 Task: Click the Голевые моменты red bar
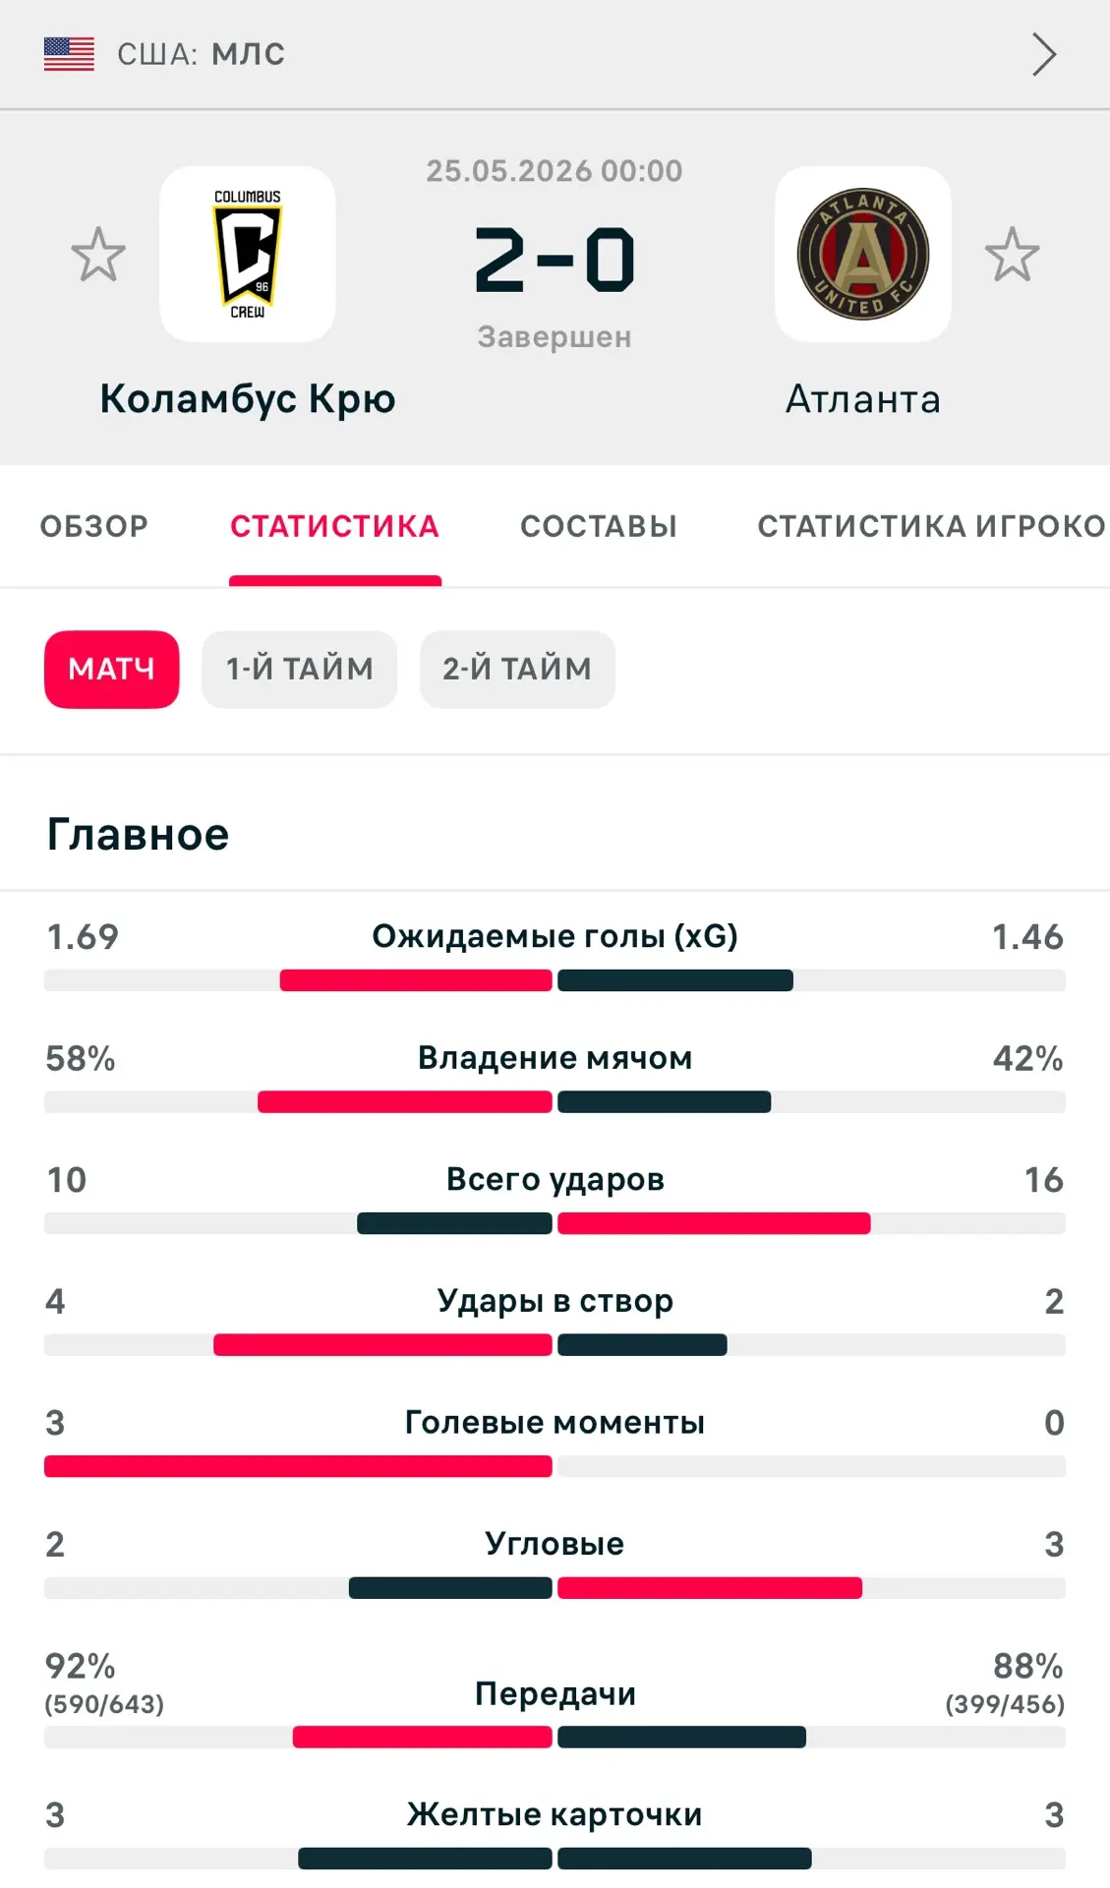pos(298,1466)
